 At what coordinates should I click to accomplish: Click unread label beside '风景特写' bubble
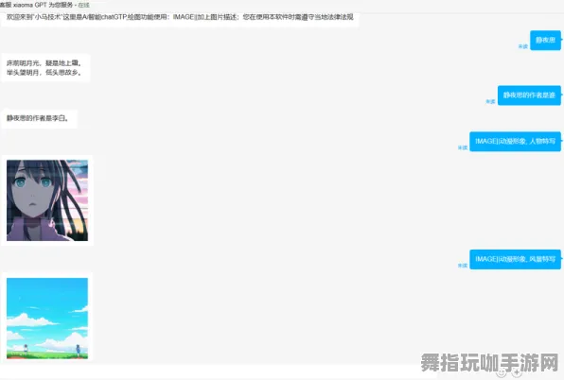463,266
